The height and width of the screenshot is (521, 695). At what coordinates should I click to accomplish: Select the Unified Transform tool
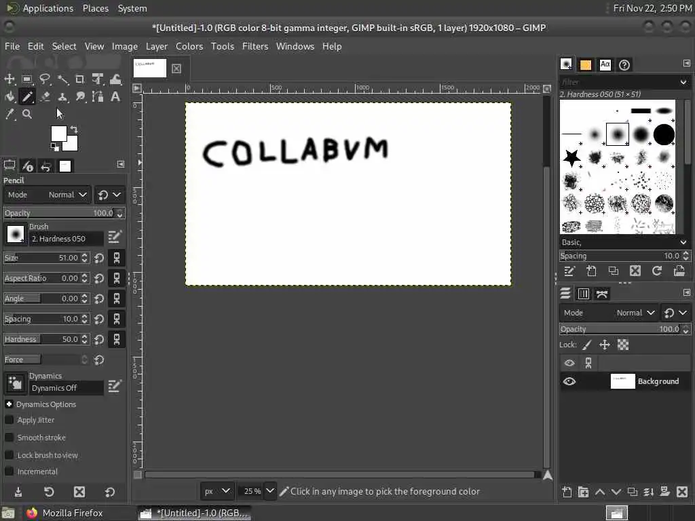[98, 79]
